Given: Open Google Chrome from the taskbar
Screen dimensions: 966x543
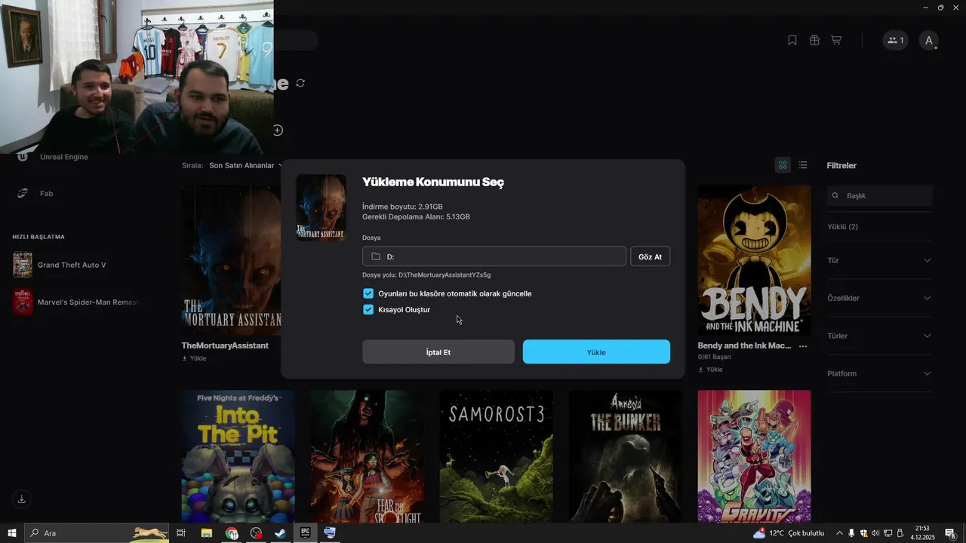Looking at the screenshot, I should [x=231, y=533].
